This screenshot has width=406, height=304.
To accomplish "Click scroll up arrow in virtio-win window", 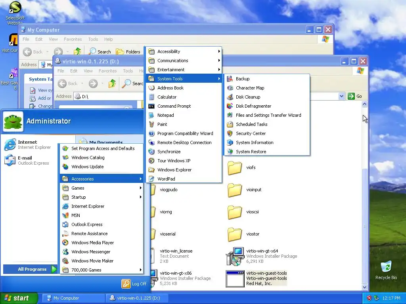I will [x=365, y=104].
